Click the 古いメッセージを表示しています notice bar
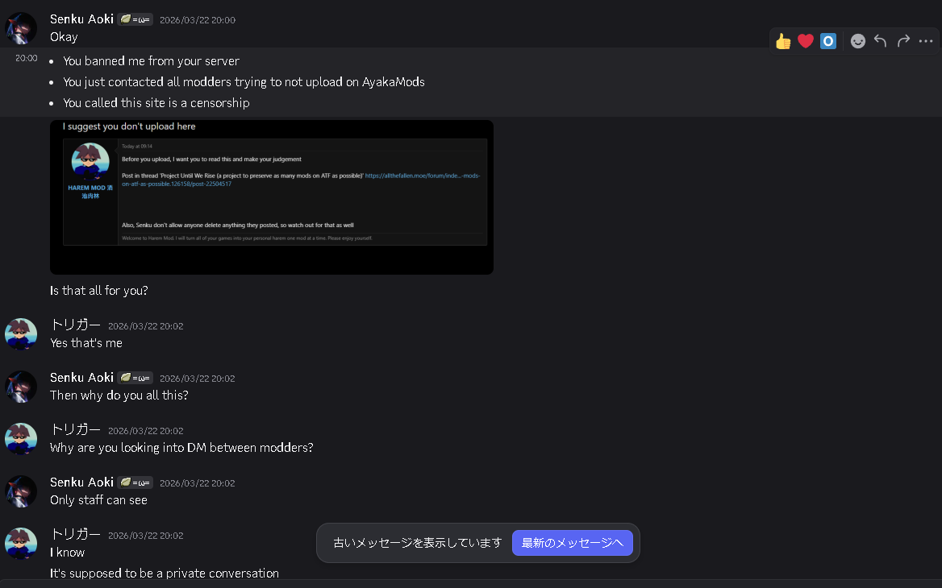This screenshot has height=588, width=942. (x=417, y=543)
